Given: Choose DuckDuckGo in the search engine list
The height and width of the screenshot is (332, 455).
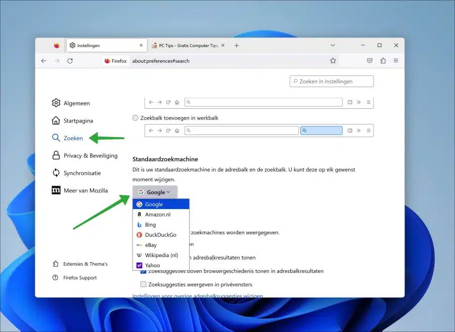Looking at the screenshot, I should coord(161,235).
